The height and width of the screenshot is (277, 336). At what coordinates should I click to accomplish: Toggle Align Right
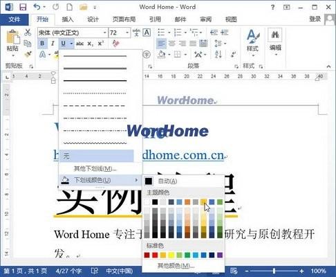pyautogui.click(x=183, y=43)
